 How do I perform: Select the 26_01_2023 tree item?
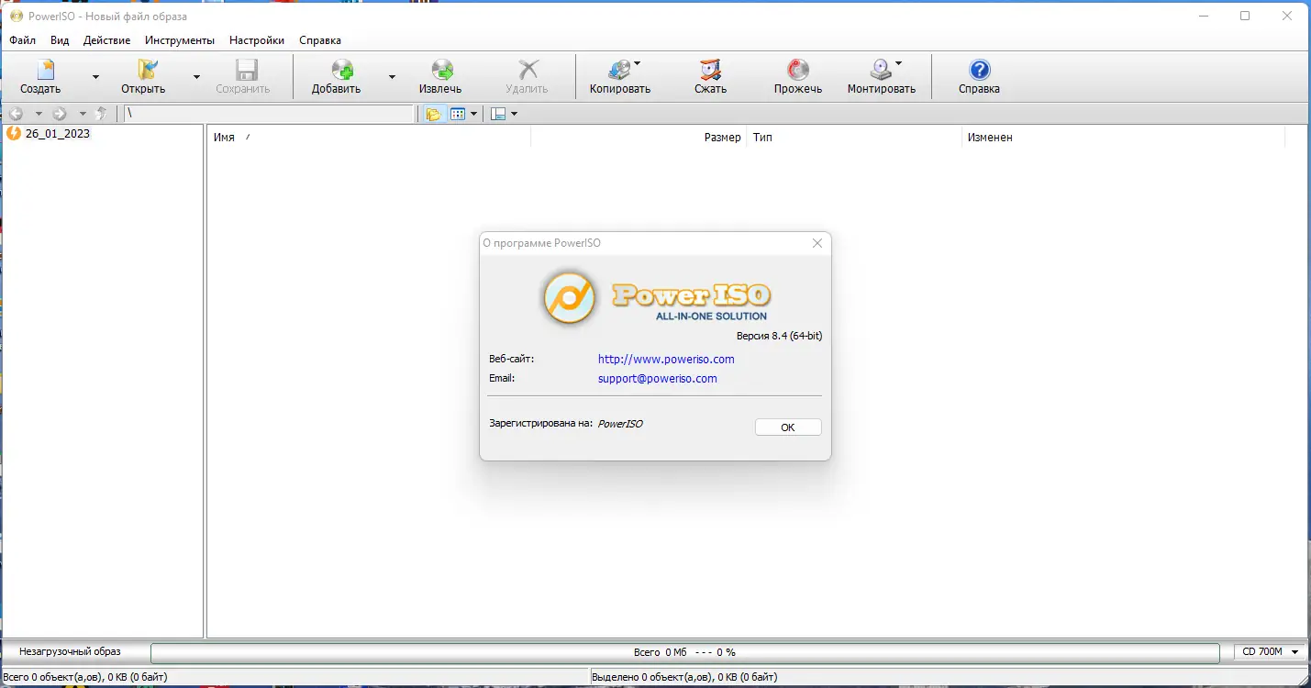click(x=58, y=134)
